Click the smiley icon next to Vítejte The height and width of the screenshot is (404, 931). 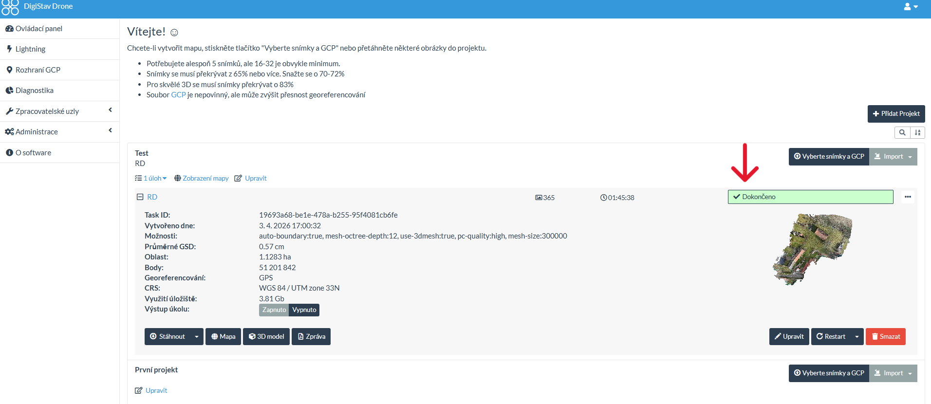(174, 33)
